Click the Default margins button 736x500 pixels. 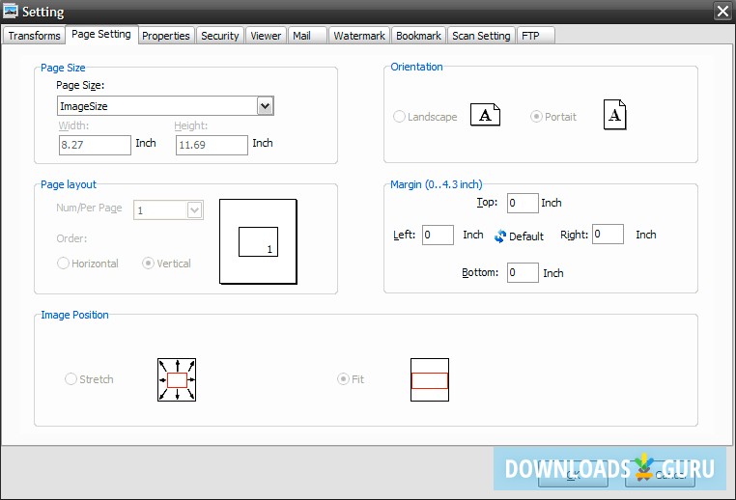coord(519,236)
